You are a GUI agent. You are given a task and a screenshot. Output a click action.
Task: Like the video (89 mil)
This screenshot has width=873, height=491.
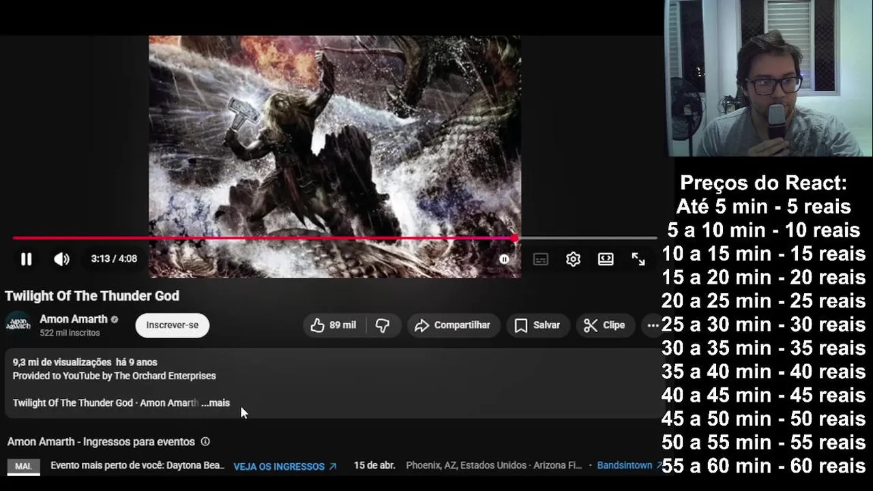tap(334, 325)
